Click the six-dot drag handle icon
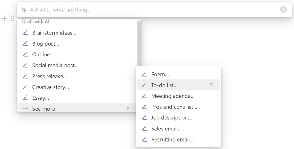Image resolution: width=294 pixels, height=149 pixels. pyautogui.click(x=12, y=18)
